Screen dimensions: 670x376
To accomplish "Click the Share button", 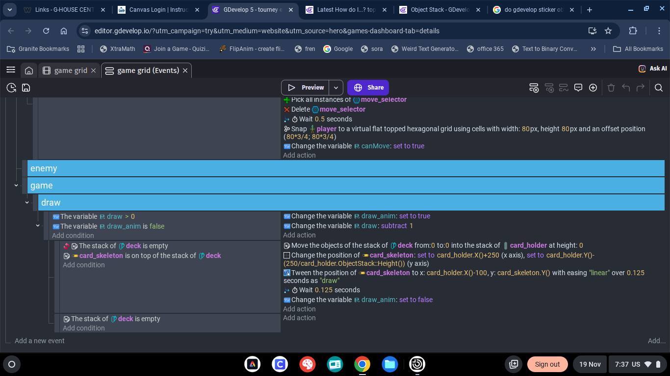I will [368, 88].
